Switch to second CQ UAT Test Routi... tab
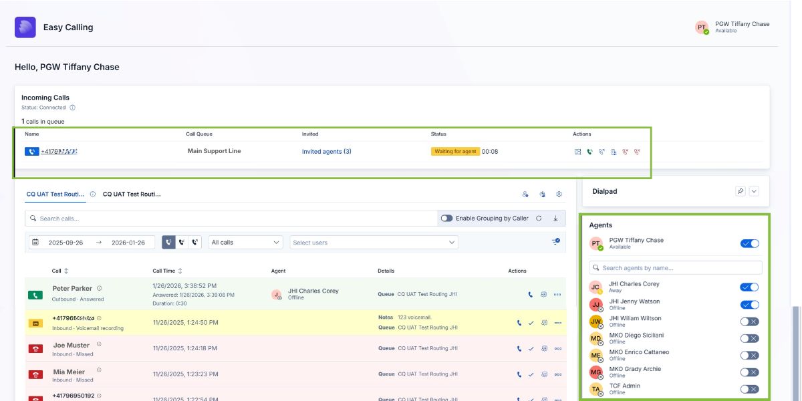 [132, 194]
